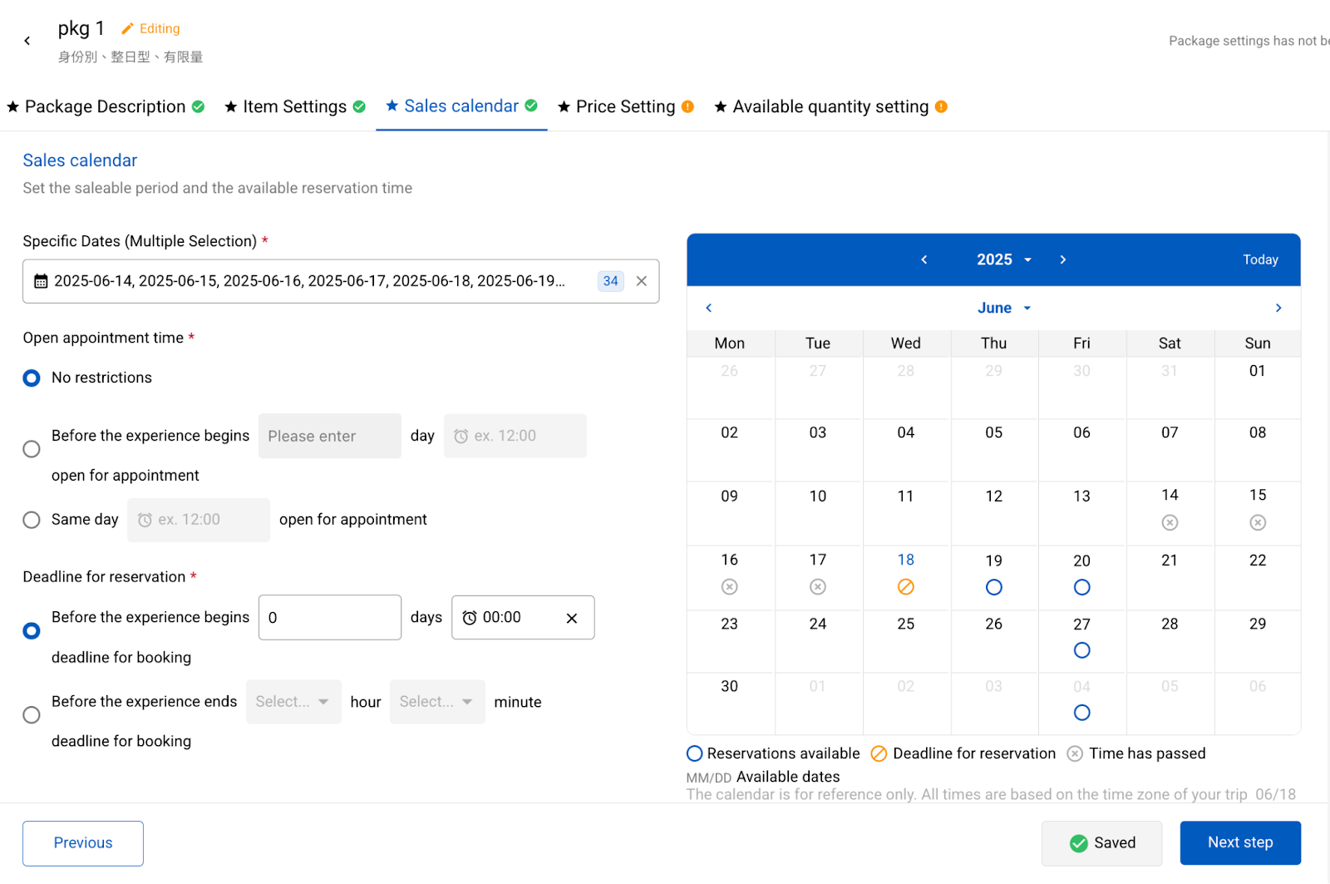
Task: Click the Please enter day input field
Action: 330,436
